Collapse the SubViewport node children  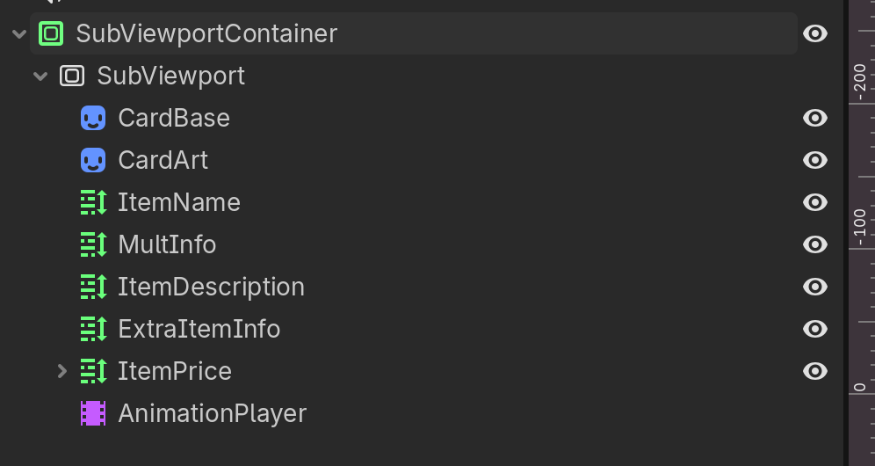40,76
